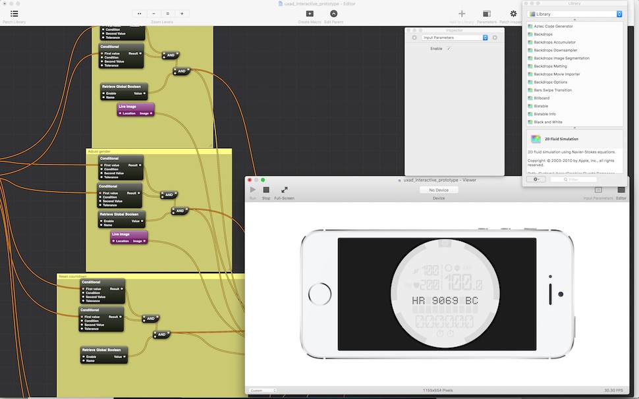Click the Create Macro toolbar icon
Viewport: 639px width, 399px height.
pyautogui.click(x=310, y=14)
